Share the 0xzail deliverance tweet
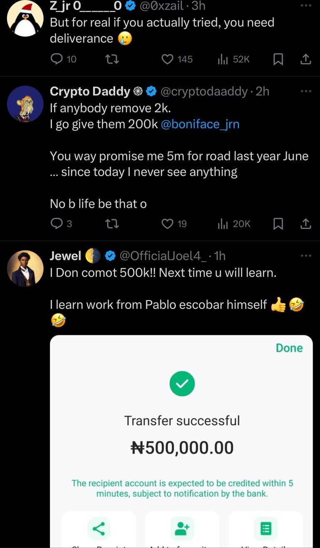Viewport: 320px width, 548px height. click(x=305, y=60)
